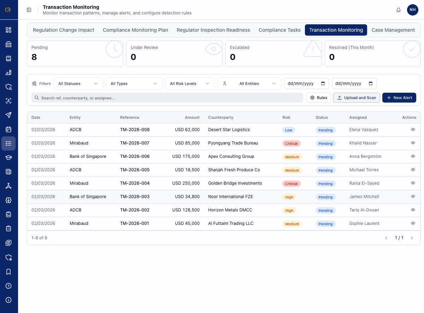Click the search counterparty input field
This screenshot has width=424, height=313.
pos(166,98)
